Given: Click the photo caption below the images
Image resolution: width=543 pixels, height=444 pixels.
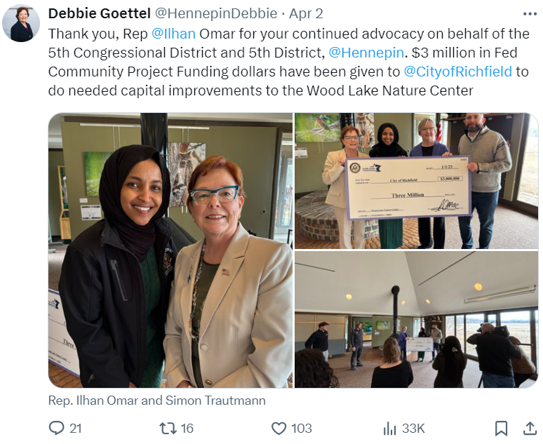Looking at the screenshot, I should 157,401.
